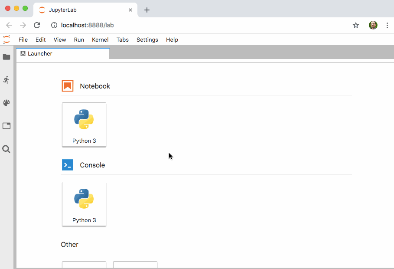The width and height of the screenshot is (394, 269).
Task: Open the File menu
Action: pyautogui.click(x=23, y=40)
